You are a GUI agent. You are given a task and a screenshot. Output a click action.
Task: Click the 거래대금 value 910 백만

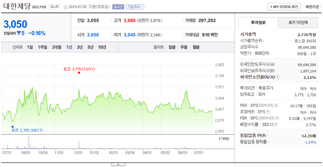point(210,35)
